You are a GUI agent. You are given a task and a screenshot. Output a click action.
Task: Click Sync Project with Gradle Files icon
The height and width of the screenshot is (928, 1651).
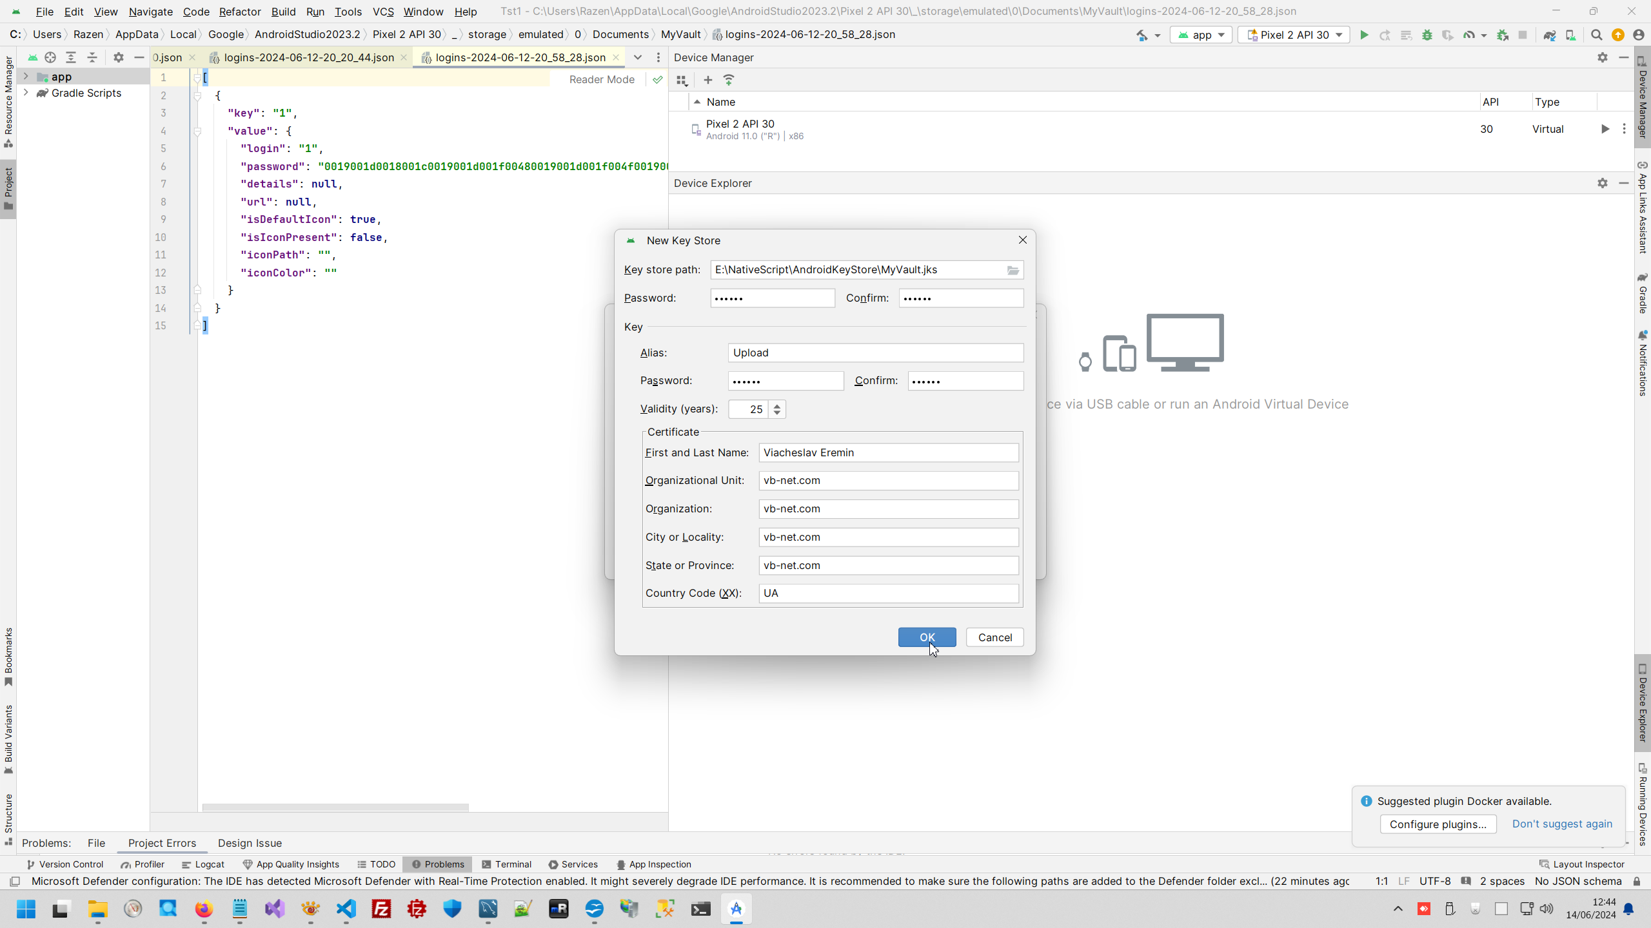1549,35
